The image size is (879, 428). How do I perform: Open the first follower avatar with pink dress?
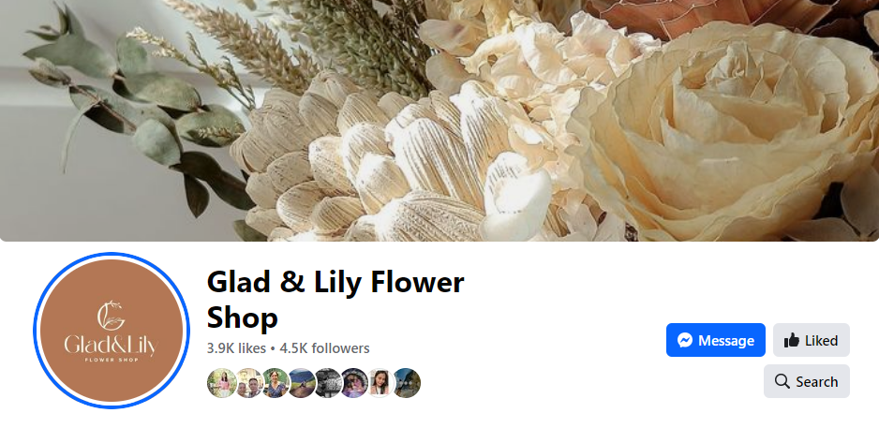tap(221, 383)
